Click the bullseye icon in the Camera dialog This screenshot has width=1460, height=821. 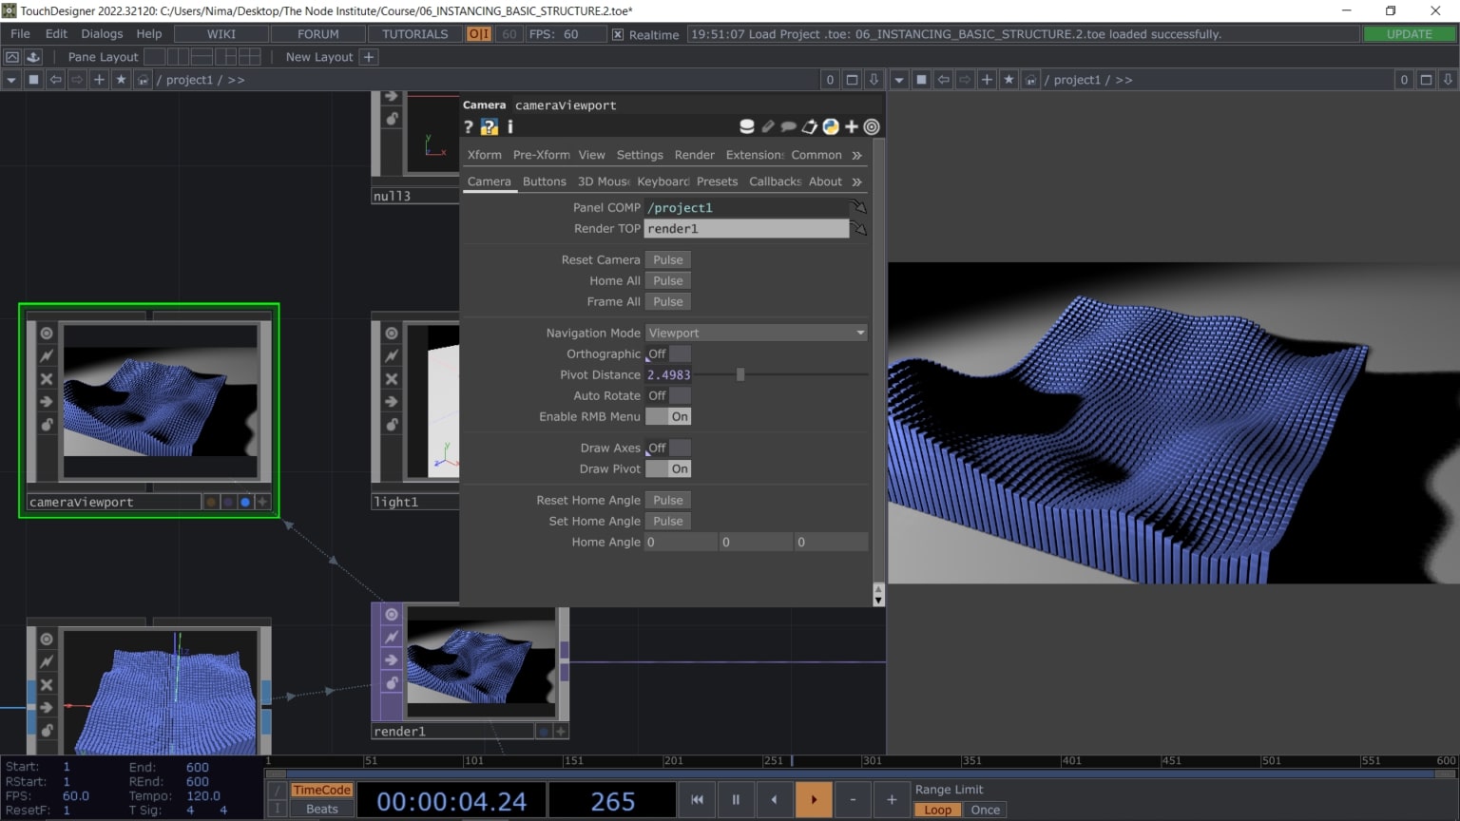click(x=872, y=126)
